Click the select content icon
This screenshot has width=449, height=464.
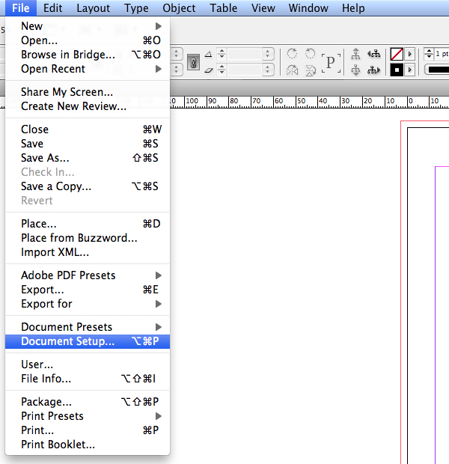click(355, 70)
